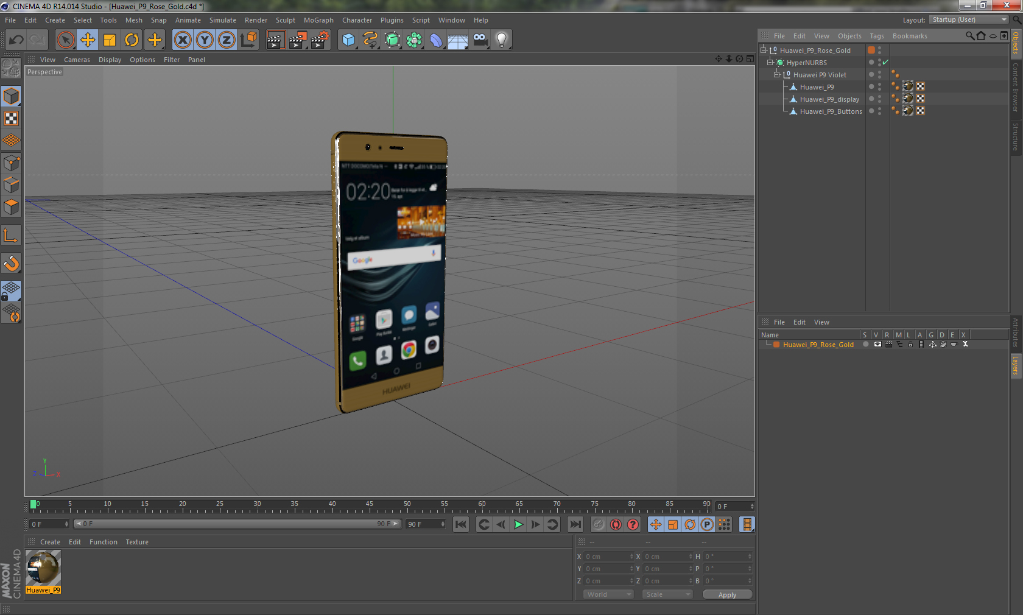Add a Camera object

480,40
